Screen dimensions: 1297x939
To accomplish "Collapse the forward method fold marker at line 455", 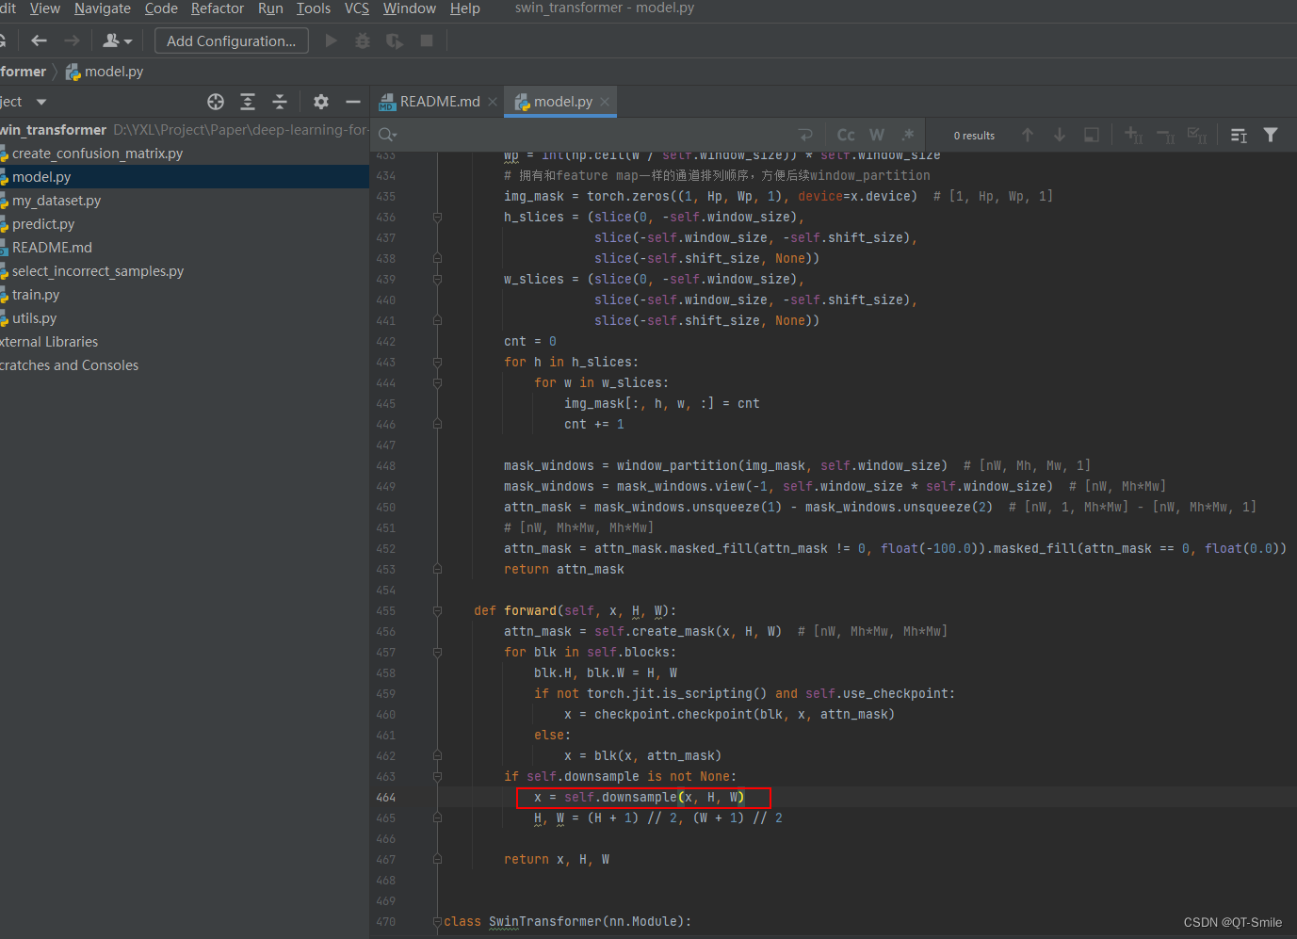I will click(437, 610).
